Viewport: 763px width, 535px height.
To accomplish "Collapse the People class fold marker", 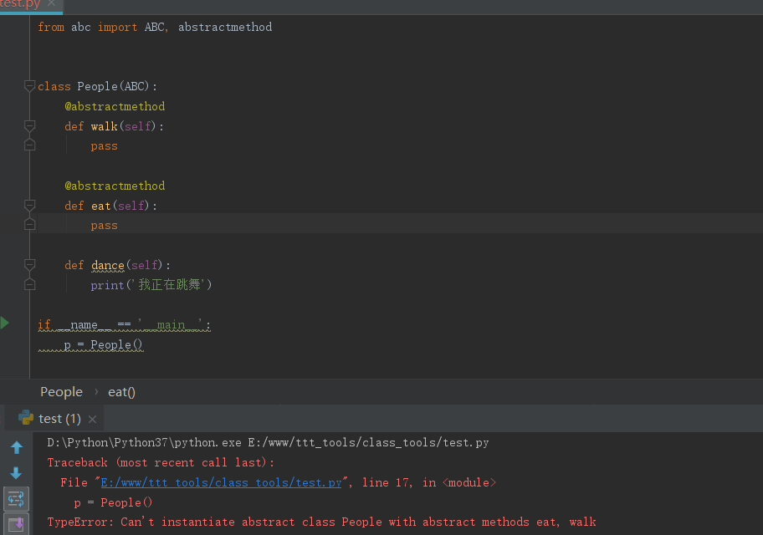I will pos(29,86).
